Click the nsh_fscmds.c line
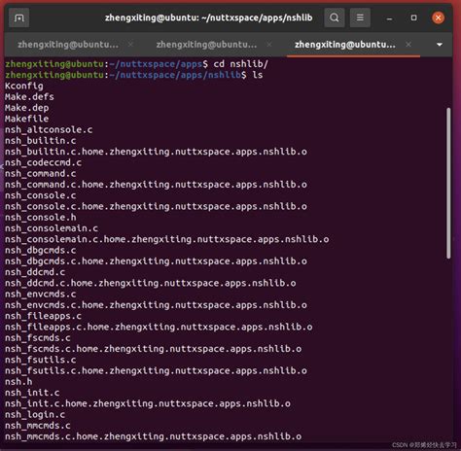The image size is (461, 451). [38, 337]
